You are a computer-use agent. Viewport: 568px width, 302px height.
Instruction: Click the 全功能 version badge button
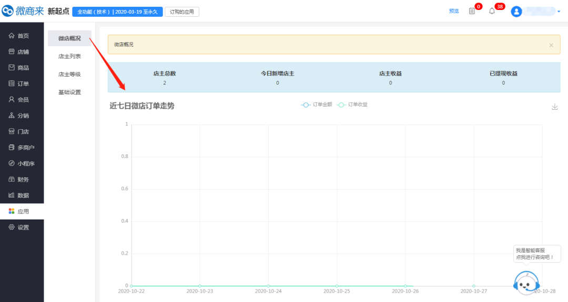click(x=117, y=12)
